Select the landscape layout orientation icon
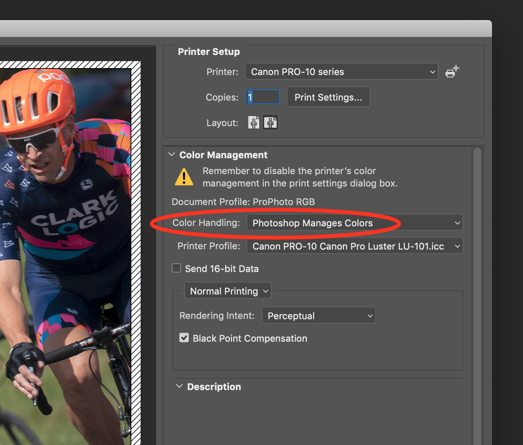Screen dimensions: 523x445 (x=270, y=122)
